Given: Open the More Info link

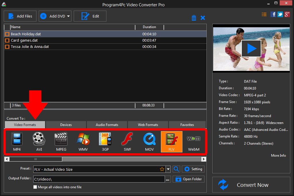Looking at the screenshot, I should click(x=278, y=156).
